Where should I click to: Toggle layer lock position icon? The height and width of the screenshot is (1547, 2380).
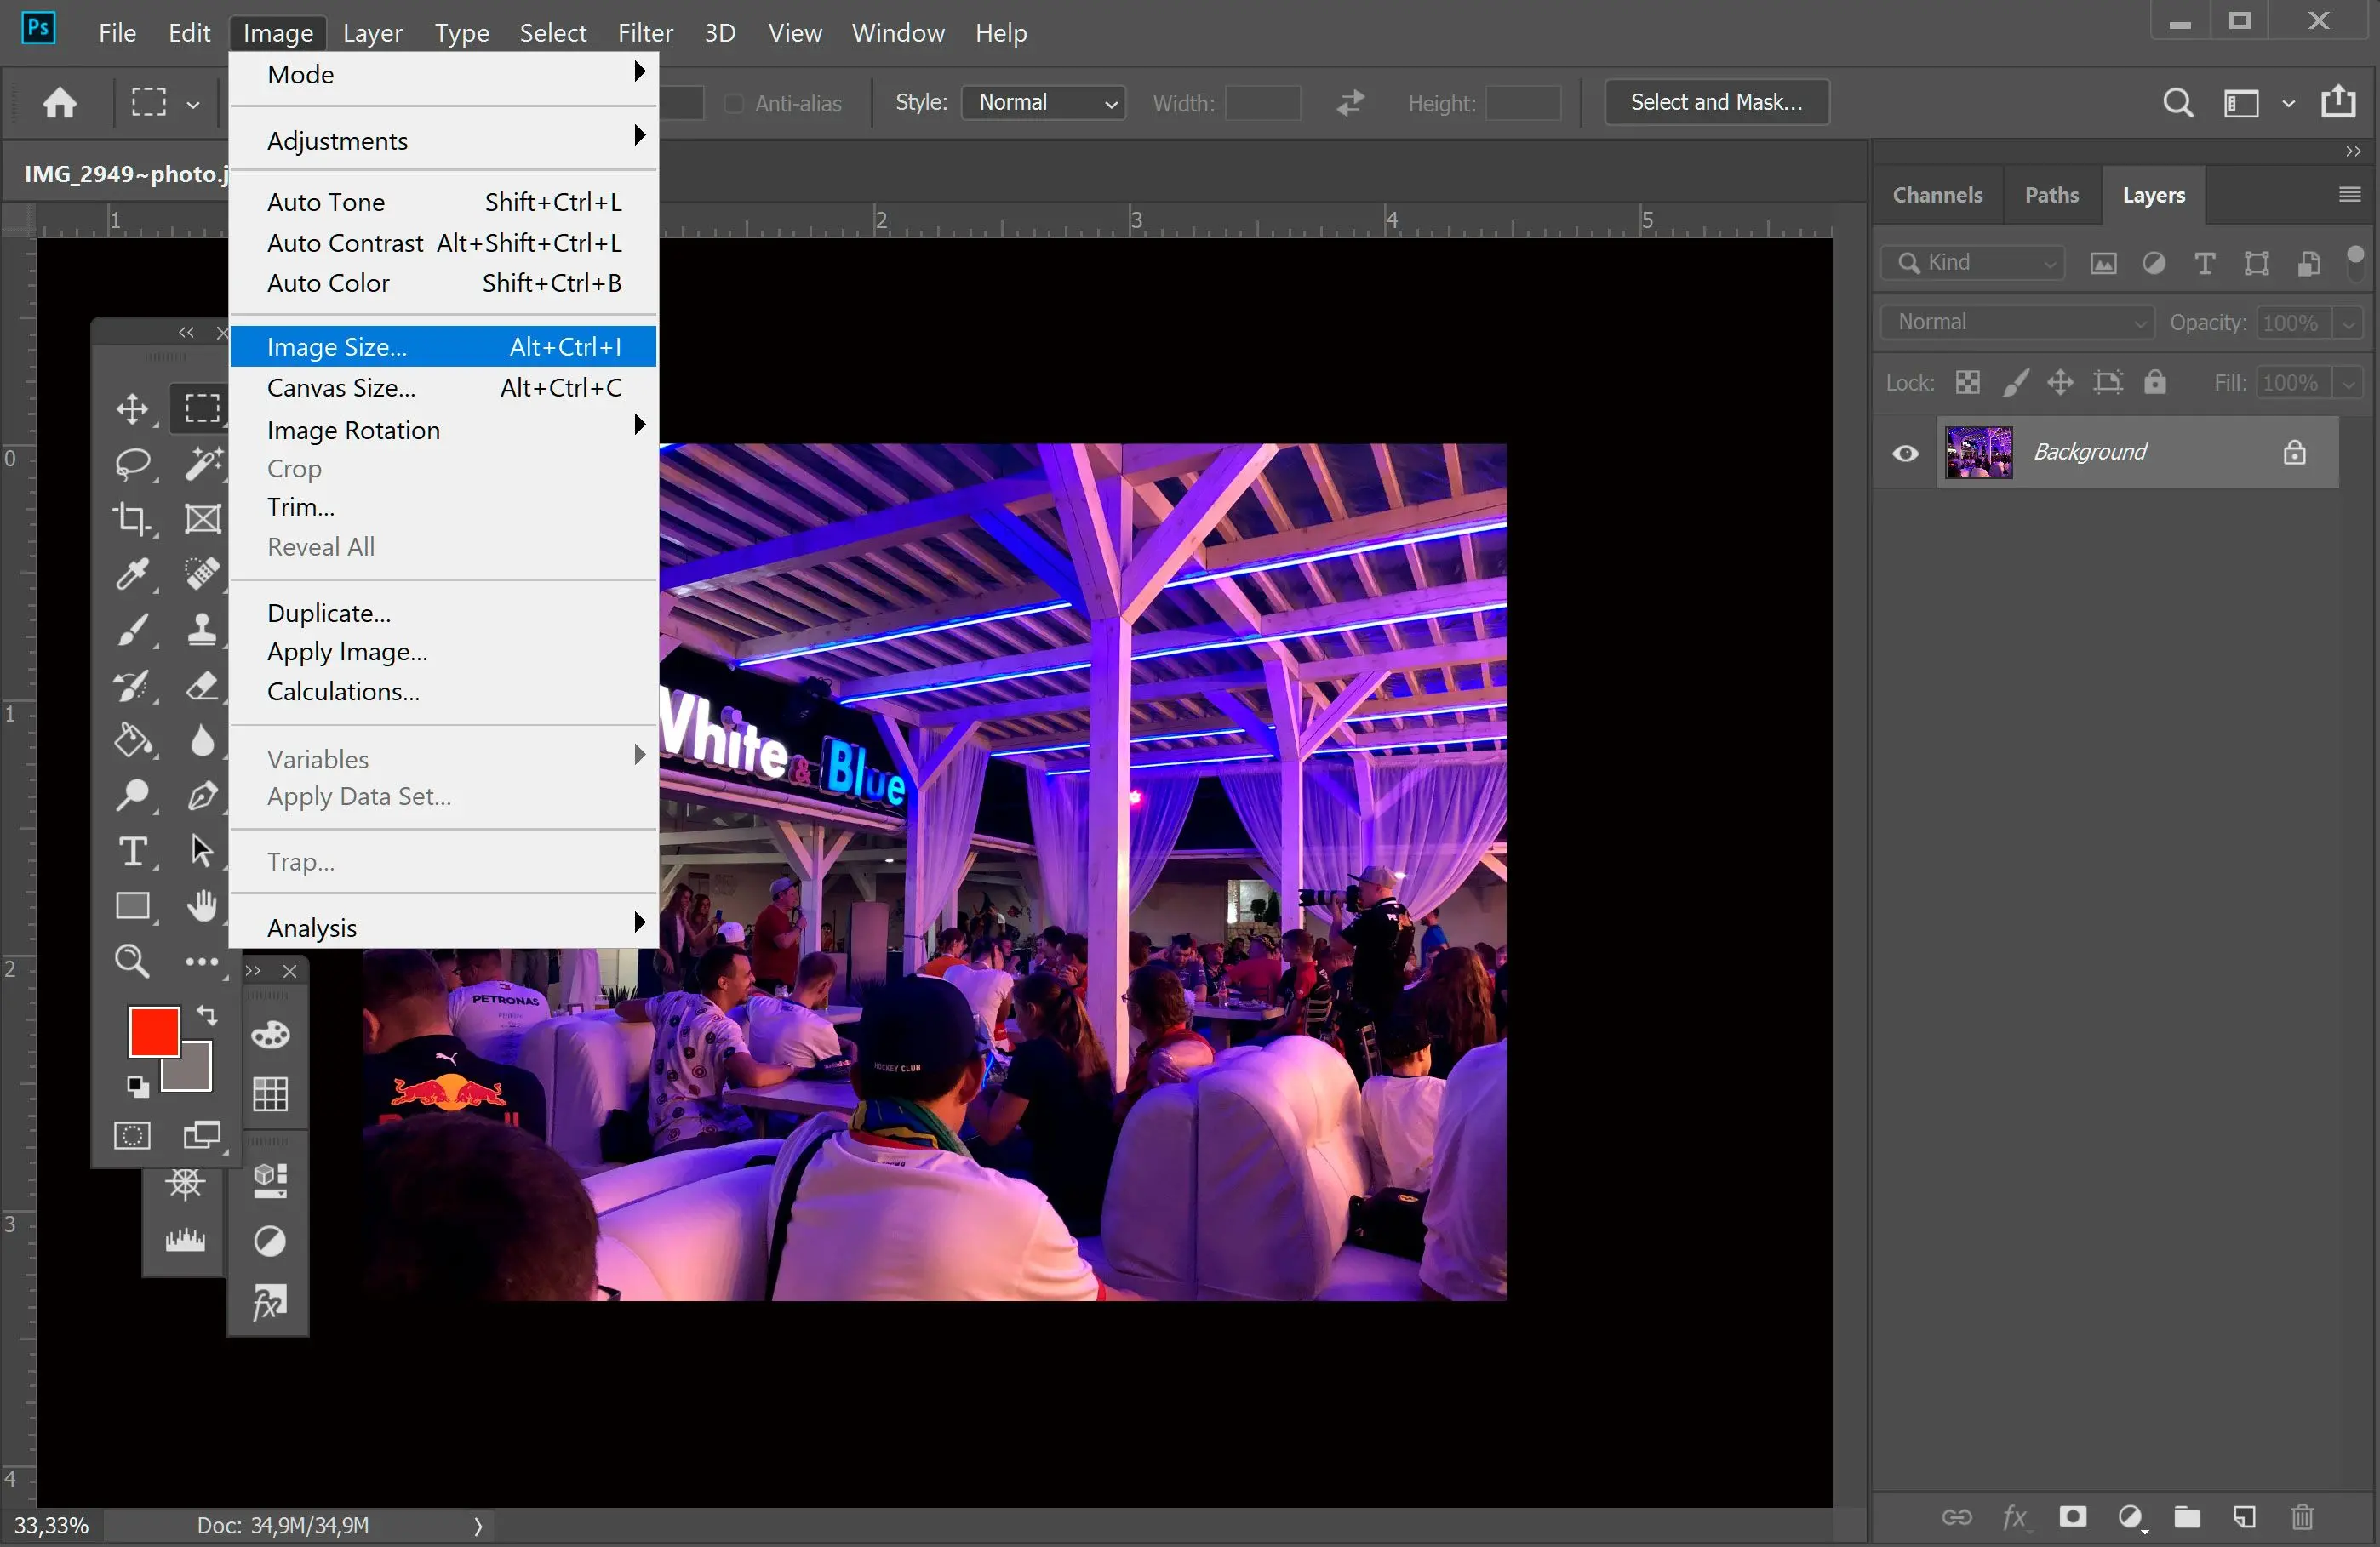click(2061, 381)
